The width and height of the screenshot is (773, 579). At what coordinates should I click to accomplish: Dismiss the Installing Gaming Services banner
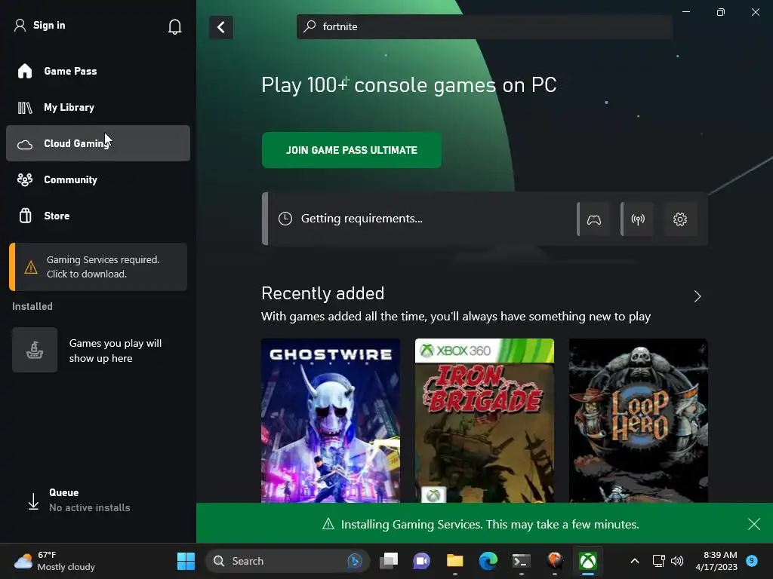754,524
